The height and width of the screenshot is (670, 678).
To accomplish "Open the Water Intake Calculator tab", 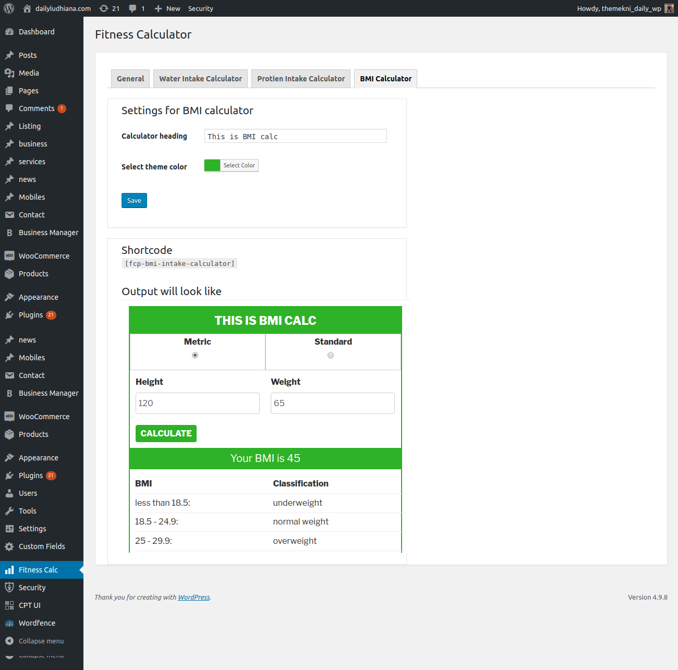I will click(x=200, y=79).
